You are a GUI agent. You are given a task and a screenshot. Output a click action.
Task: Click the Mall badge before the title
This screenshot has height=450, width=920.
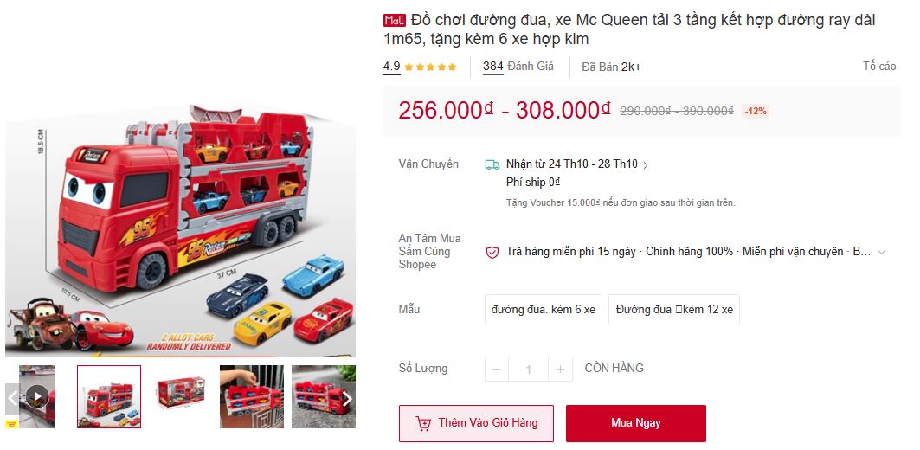395,21
